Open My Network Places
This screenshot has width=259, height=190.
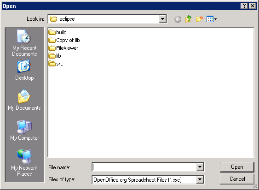click(24, 163)
